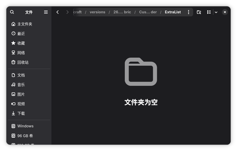This screenshot has width=237, height=151.
Task: Open the Windows volume
Action: (x=29, y=126)
